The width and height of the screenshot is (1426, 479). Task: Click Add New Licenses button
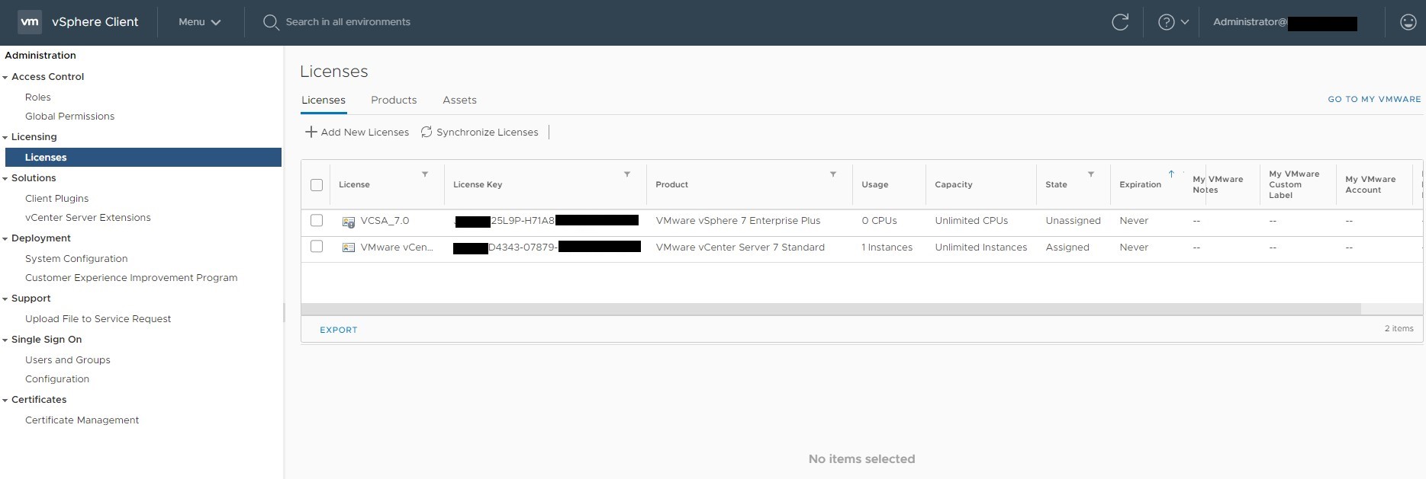click(357, 132)
